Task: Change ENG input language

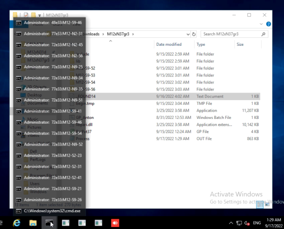Action: pyautogui.click(x=257, y=223)
